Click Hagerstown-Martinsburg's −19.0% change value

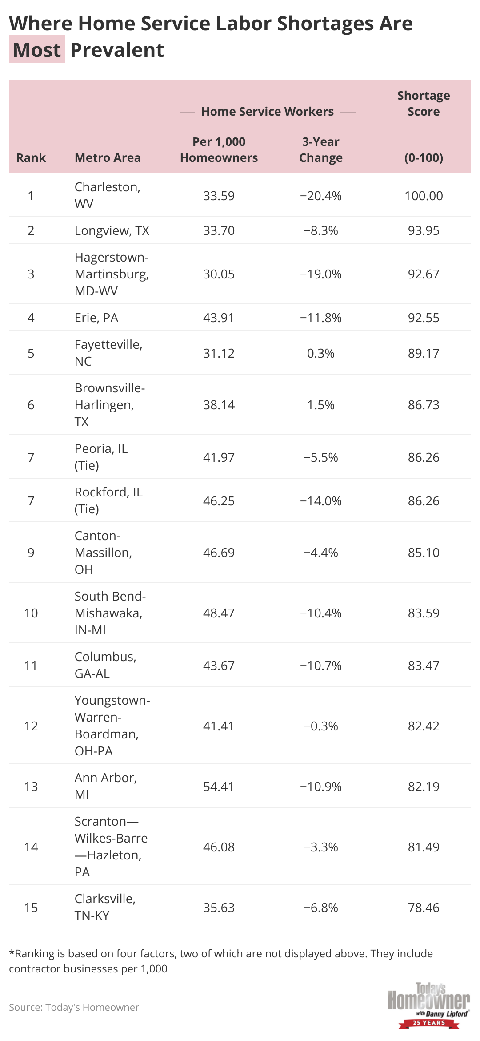pyautogui.click(x=320, y=274)
